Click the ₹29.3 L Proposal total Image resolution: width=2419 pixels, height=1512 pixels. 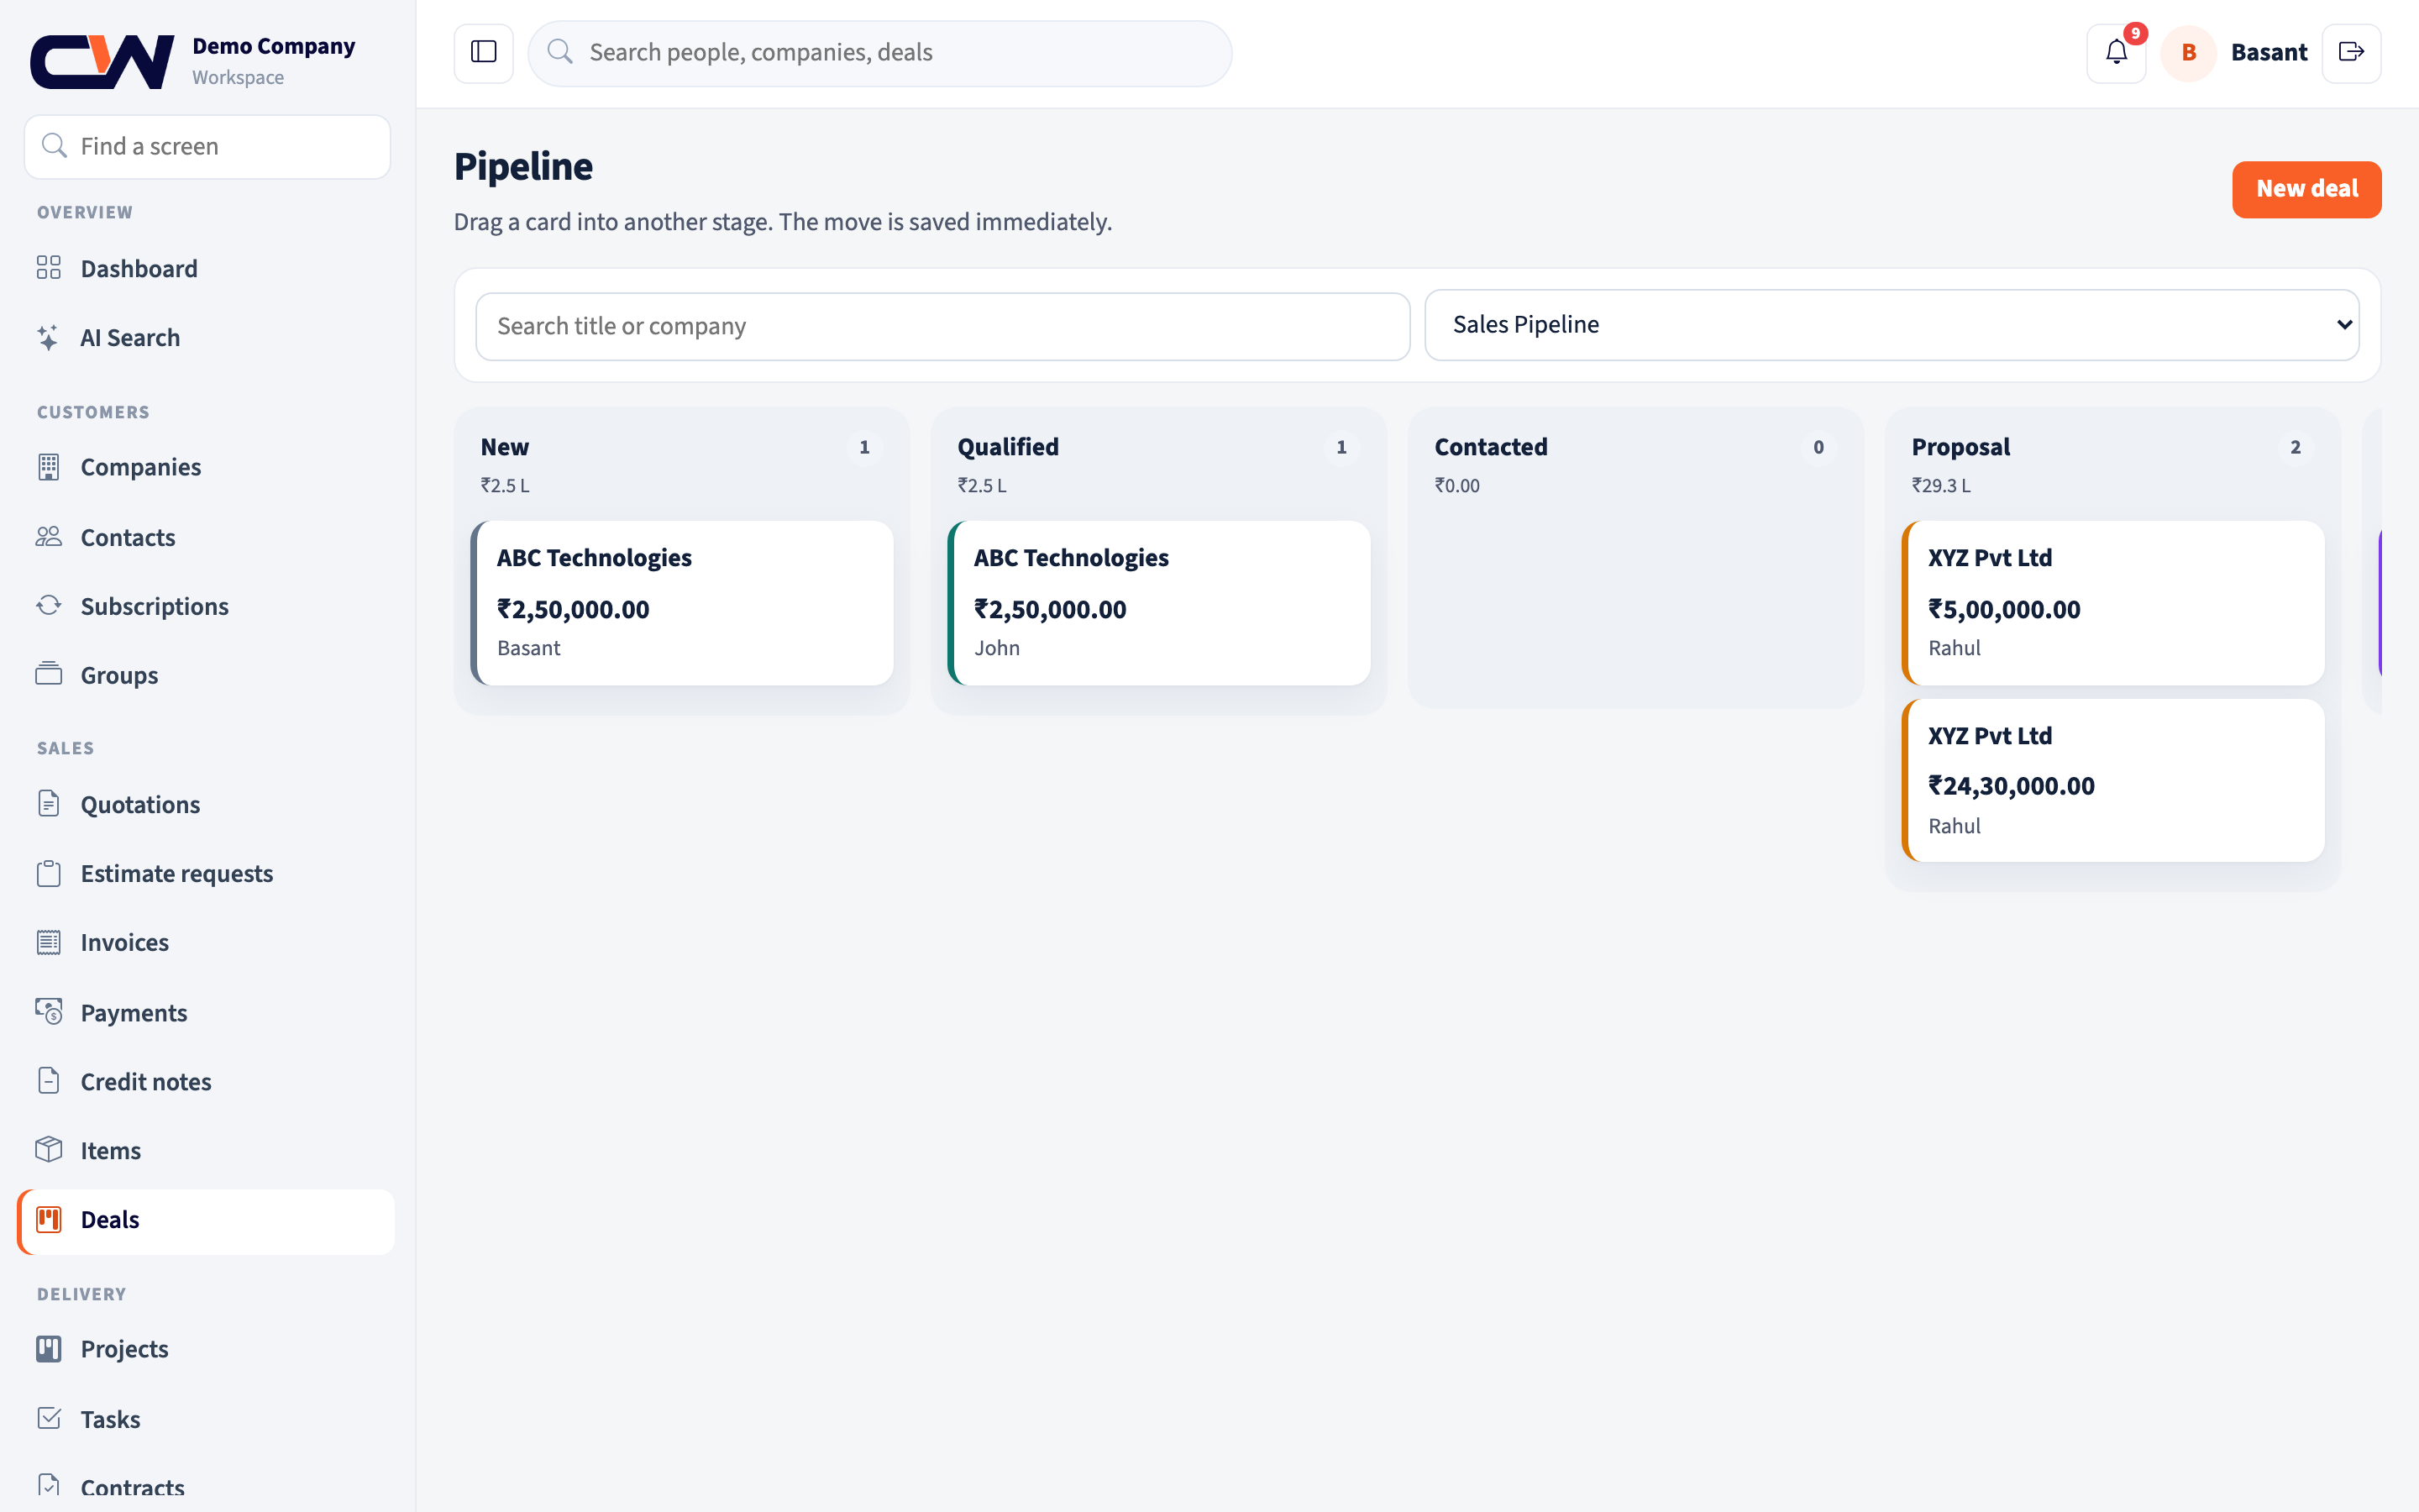coord(1940,485)
